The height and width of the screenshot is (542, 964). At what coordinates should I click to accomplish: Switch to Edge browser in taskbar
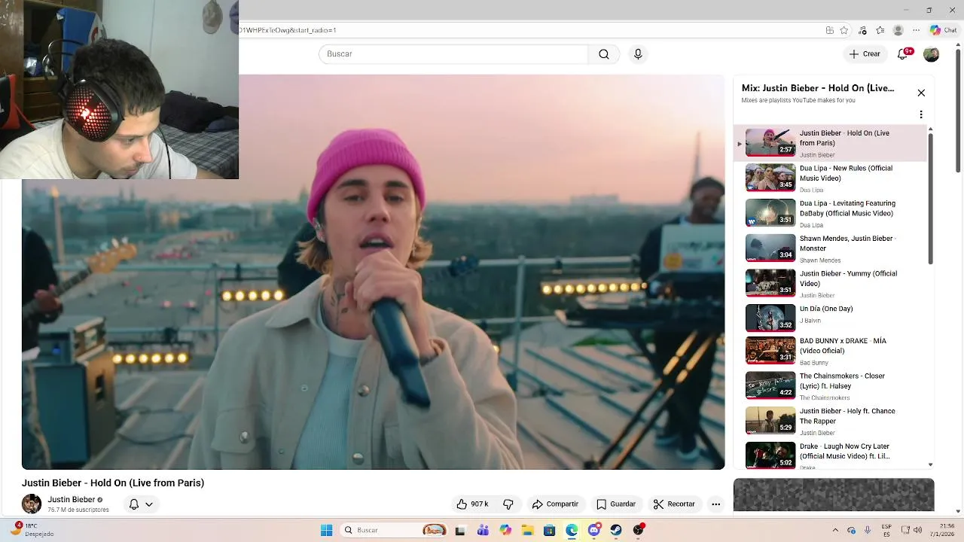click(572, 530)
